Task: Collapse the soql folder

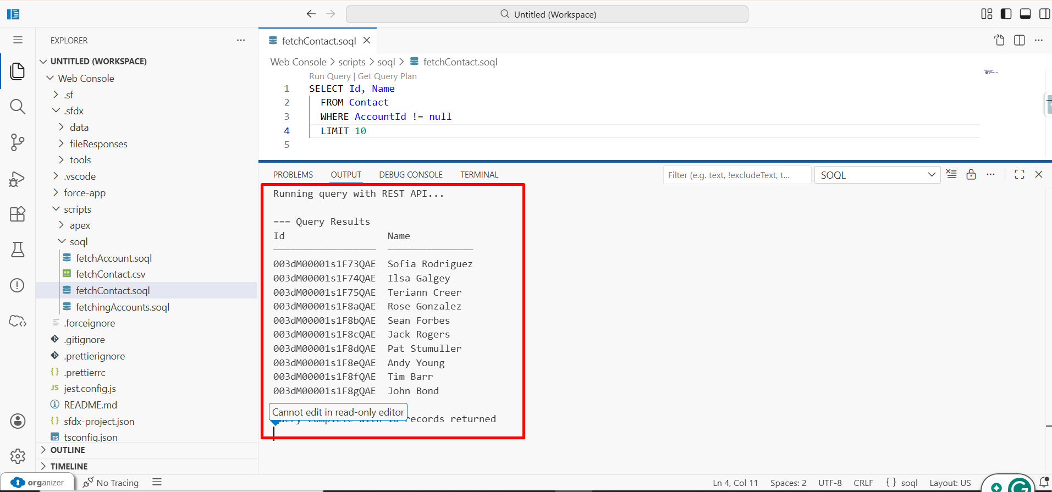Action: [x=62, y=241]
